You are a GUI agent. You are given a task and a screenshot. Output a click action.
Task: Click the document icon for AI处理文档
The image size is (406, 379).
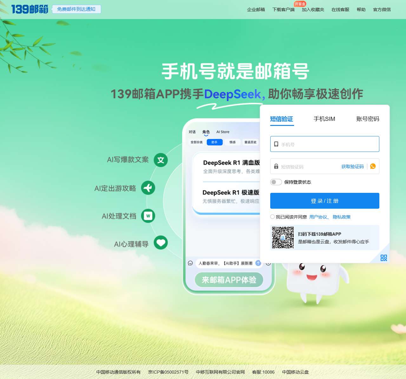tap(148, 216)
